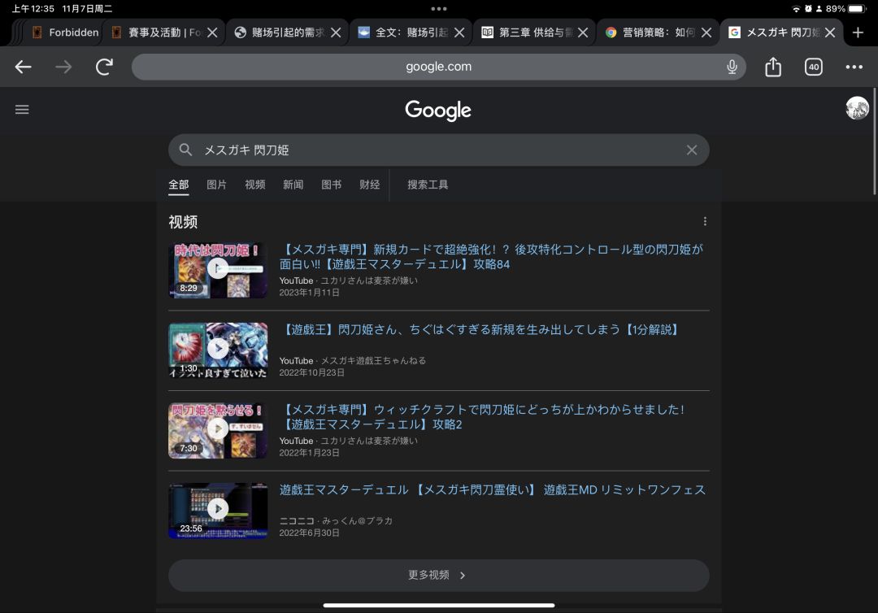Click the google.com address bar

pyautogui.click(x=438, y=67)
